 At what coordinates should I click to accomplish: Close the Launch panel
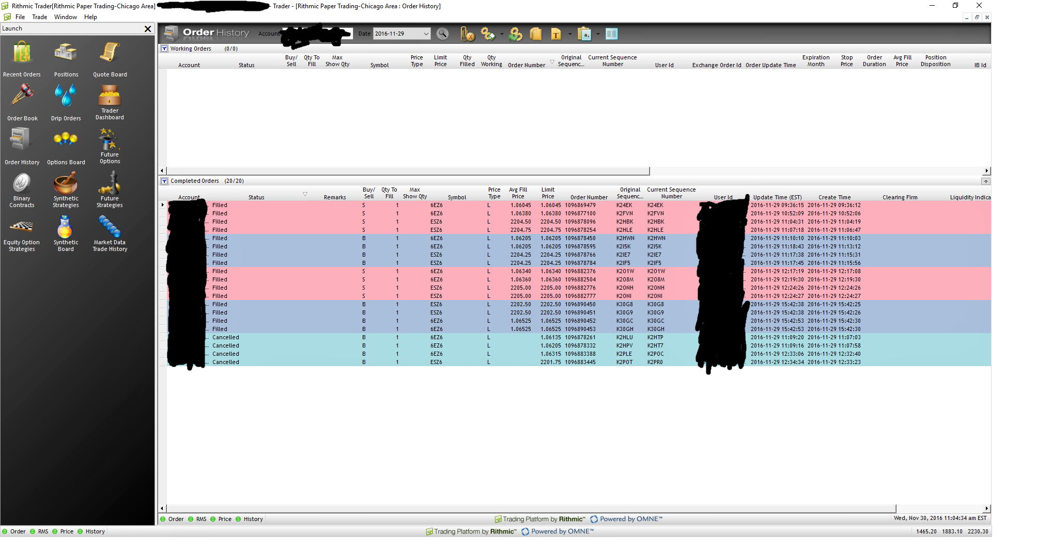click(148, 29)
